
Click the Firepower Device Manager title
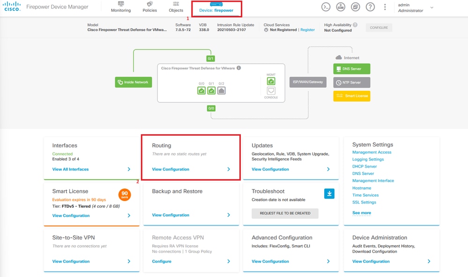pyautogui.click(x=57, y=7)
